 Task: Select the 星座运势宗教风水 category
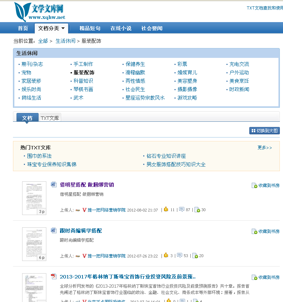145,98
